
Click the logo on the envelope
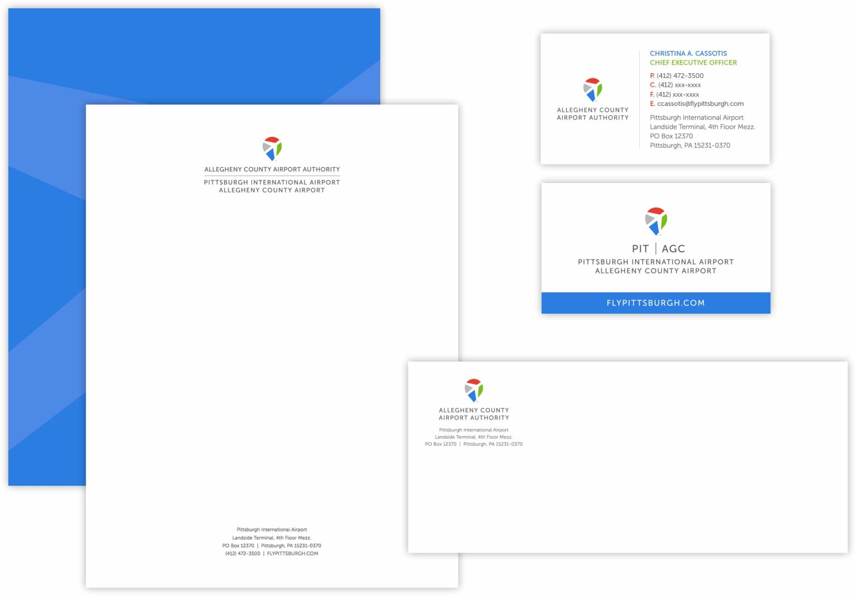[x=474, y=390]
